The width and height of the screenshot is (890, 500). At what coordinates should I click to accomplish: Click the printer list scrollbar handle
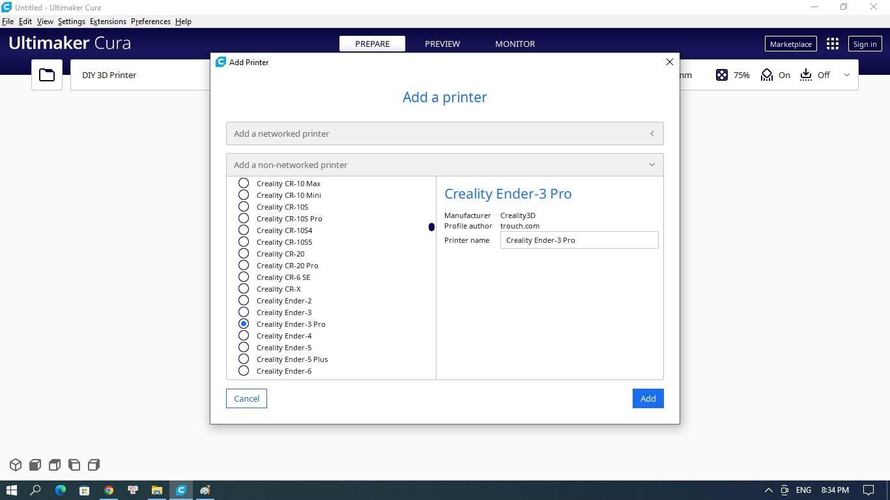click(431, 227)
